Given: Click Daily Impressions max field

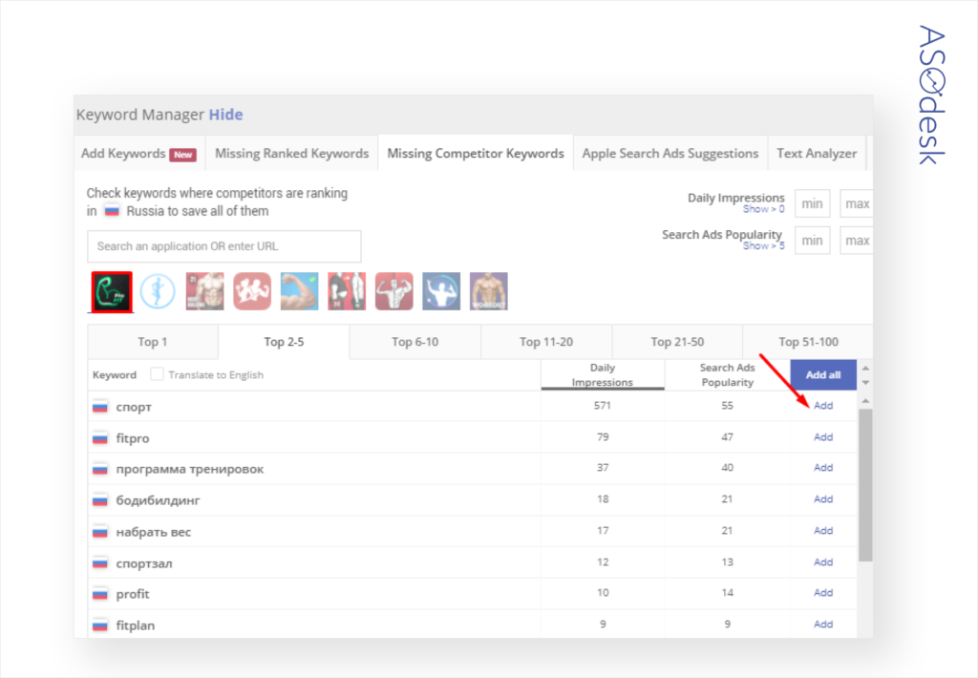Looking at the screenshot, I should coord(857,204).
